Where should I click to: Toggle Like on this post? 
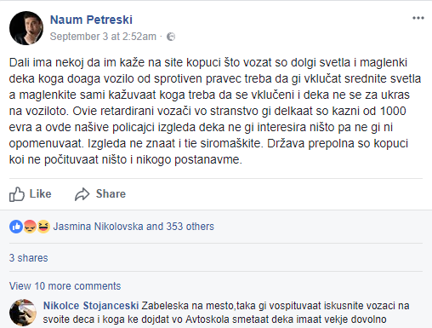click(x=31, y=194)
